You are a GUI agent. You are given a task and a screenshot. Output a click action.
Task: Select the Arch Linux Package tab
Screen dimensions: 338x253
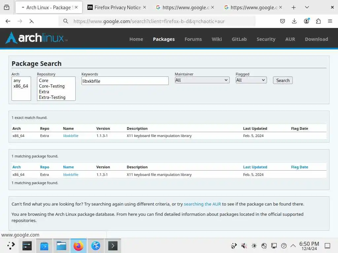coord(49,7)
